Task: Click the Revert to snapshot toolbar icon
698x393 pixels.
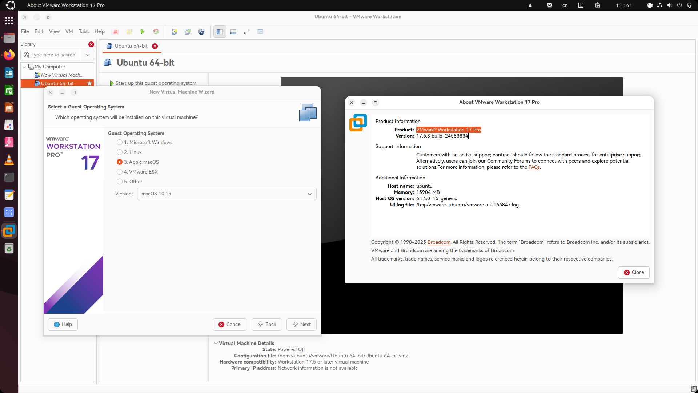Action: click(x=188, y=32)
